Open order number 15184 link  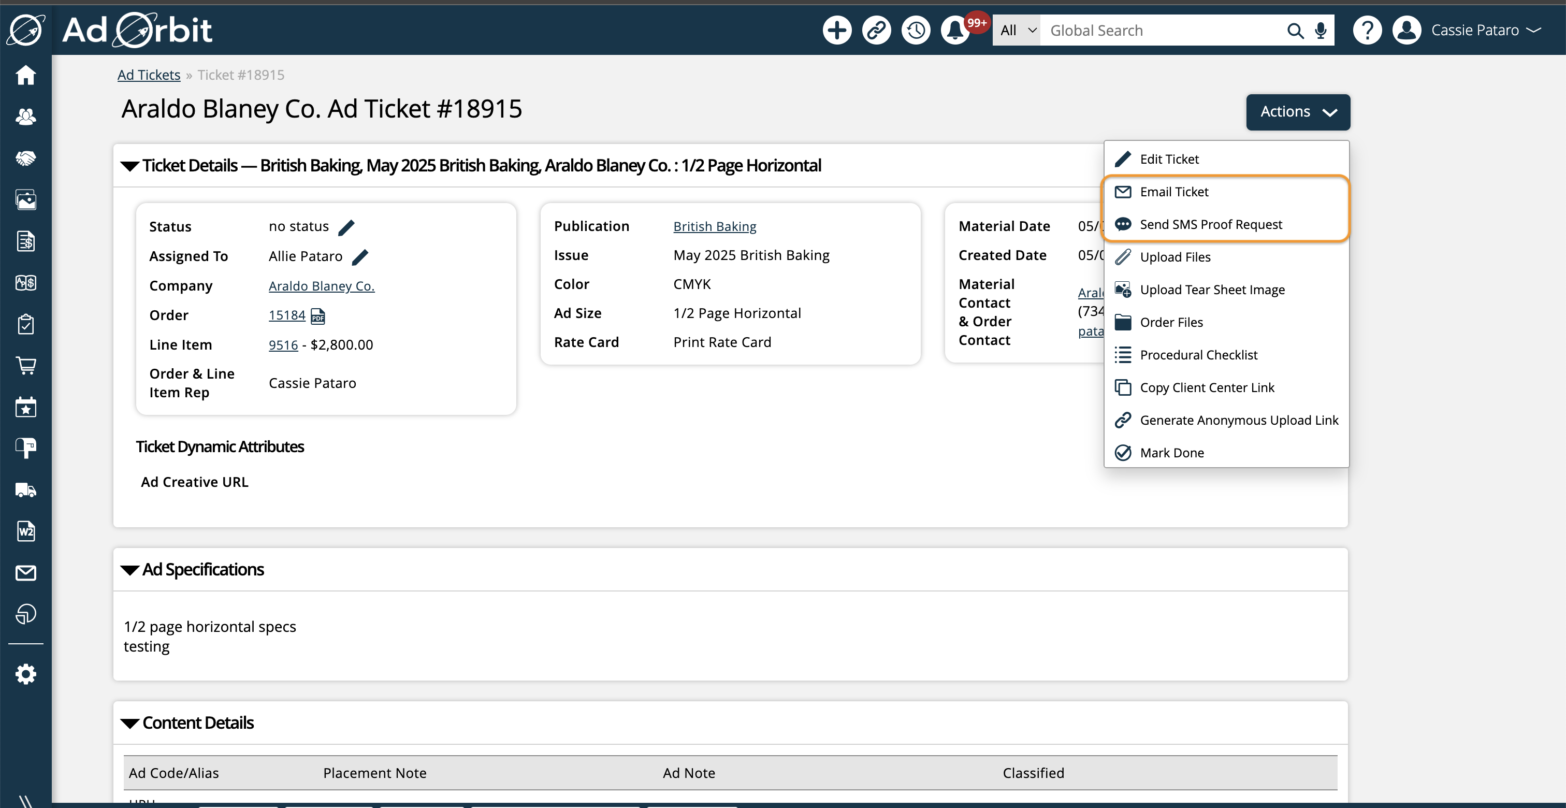287,315
